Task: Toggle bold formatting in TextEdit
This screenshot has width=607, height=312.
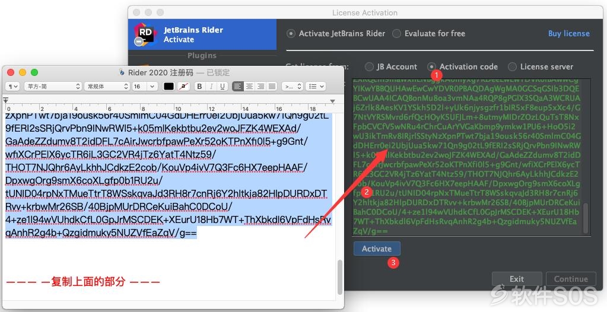Action: coord(199,87)
